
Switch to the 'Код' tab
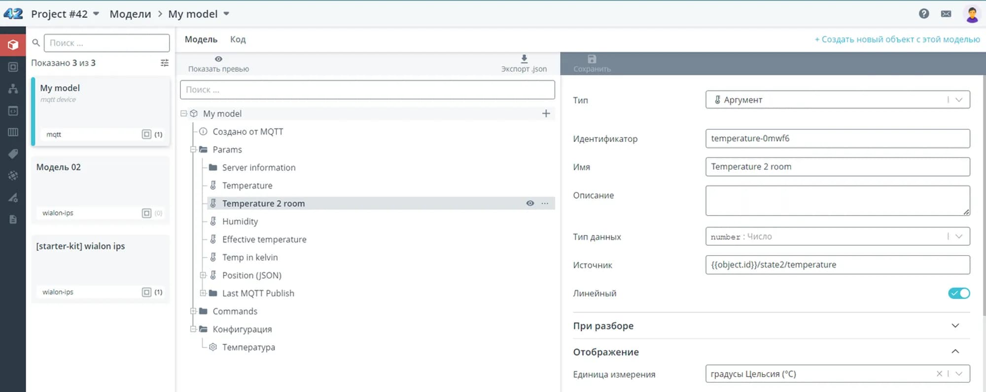tap(238, 39)
